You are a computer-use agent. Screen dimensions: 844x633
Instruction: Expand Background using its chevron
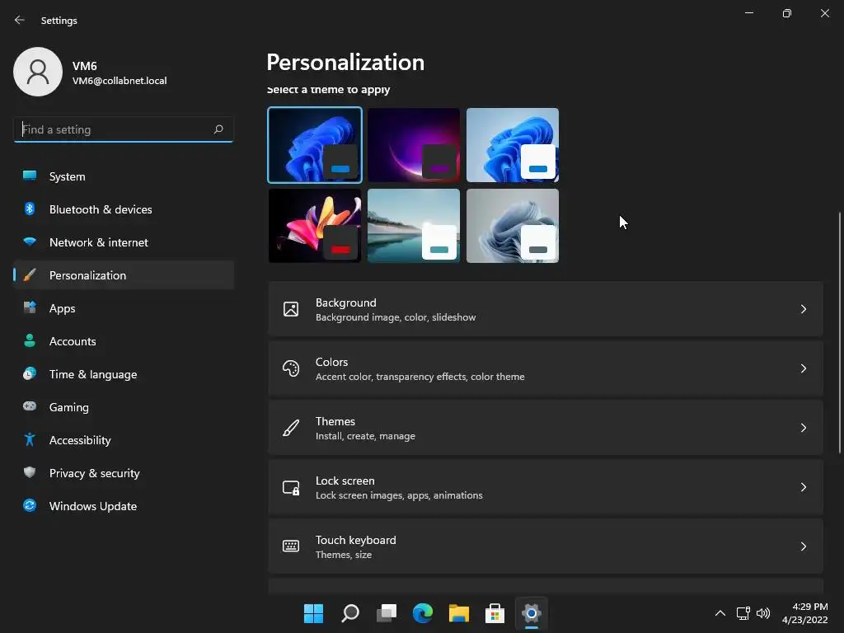coord(803,309)
